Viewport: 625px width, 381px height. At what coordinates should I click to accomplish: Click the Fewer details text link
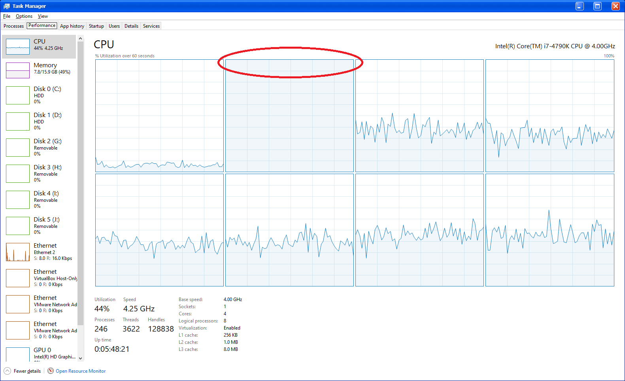pos(27,371)
